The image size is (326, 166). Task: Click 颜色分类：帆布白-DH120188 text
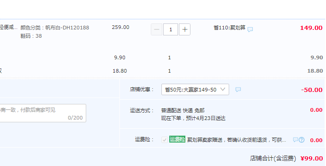click(x=55, y=28)
